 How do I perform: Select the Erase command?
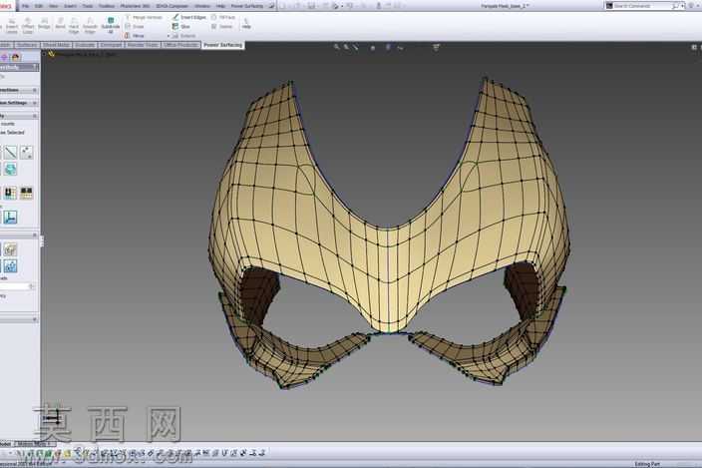pyautogui.click(x=135, y=26)
